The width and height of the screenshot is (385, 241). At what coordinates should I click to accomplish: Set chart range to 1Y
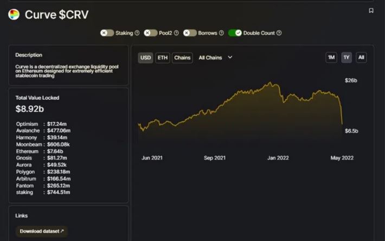coord(346,58)
